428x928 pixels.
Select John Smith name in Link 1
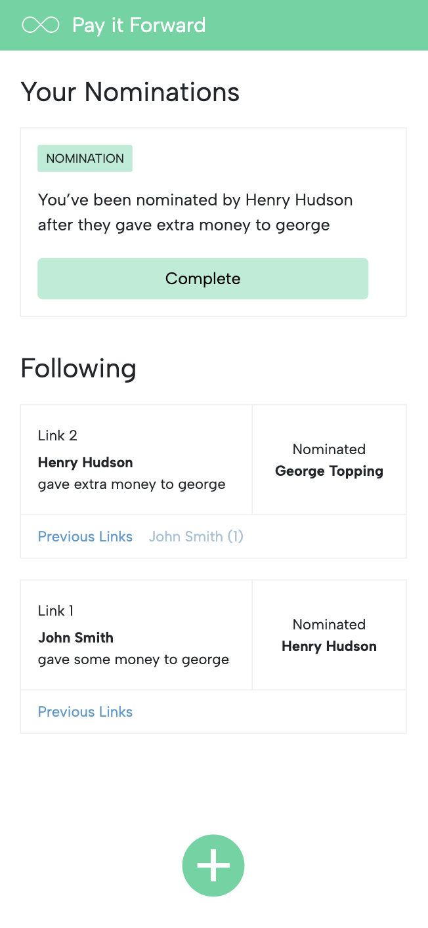click(75, 637)
